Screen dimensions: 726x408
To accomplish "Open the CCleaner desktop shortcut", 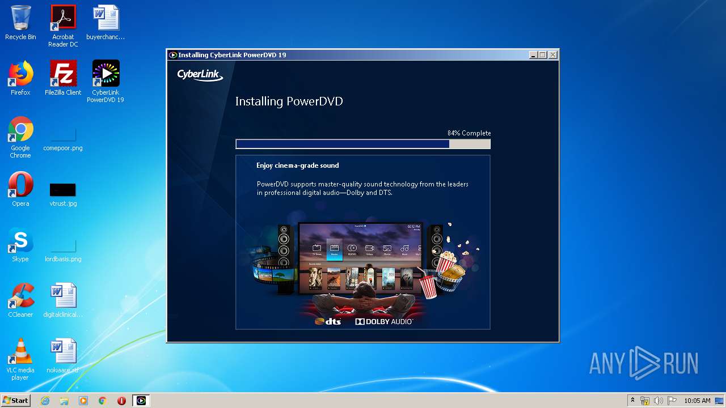I will click(x=20, y=300).
